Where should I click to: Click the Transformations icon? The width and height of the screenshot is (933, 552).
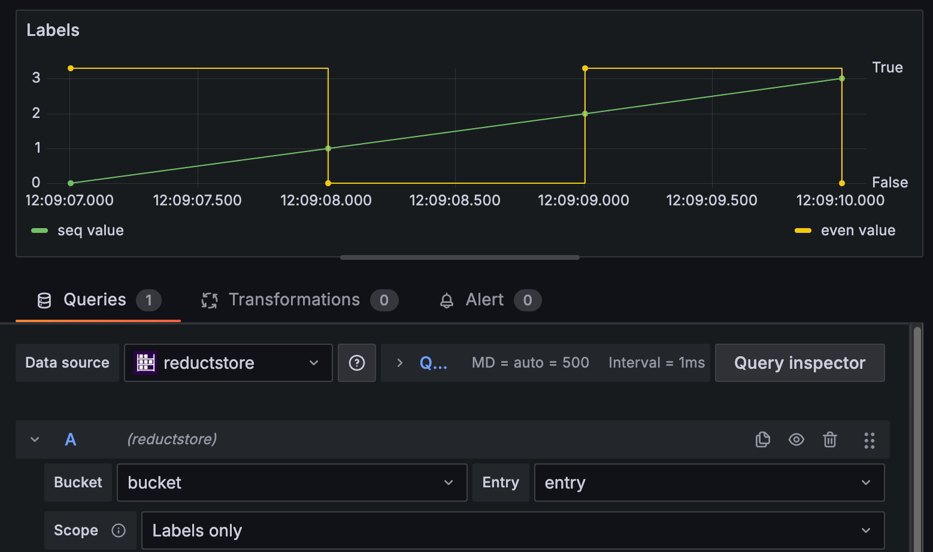(x=208, y=300)
